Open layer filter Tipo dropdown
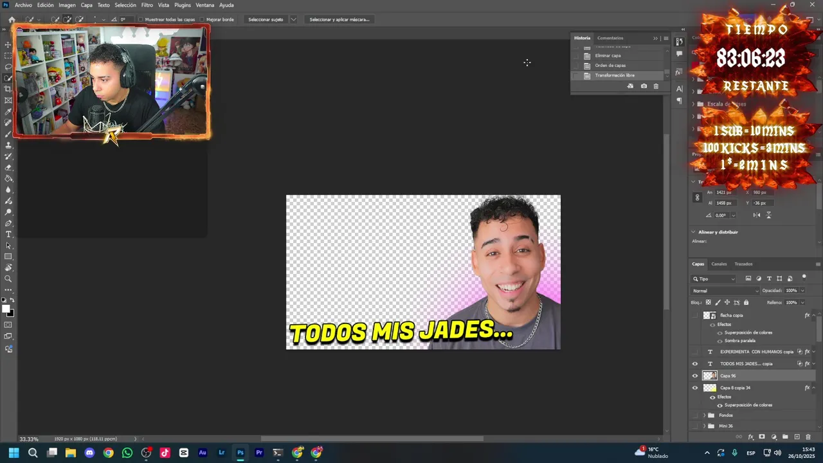The height and width of the screenshot is (463, 823). pyautogui.click(x=714, y=278)
